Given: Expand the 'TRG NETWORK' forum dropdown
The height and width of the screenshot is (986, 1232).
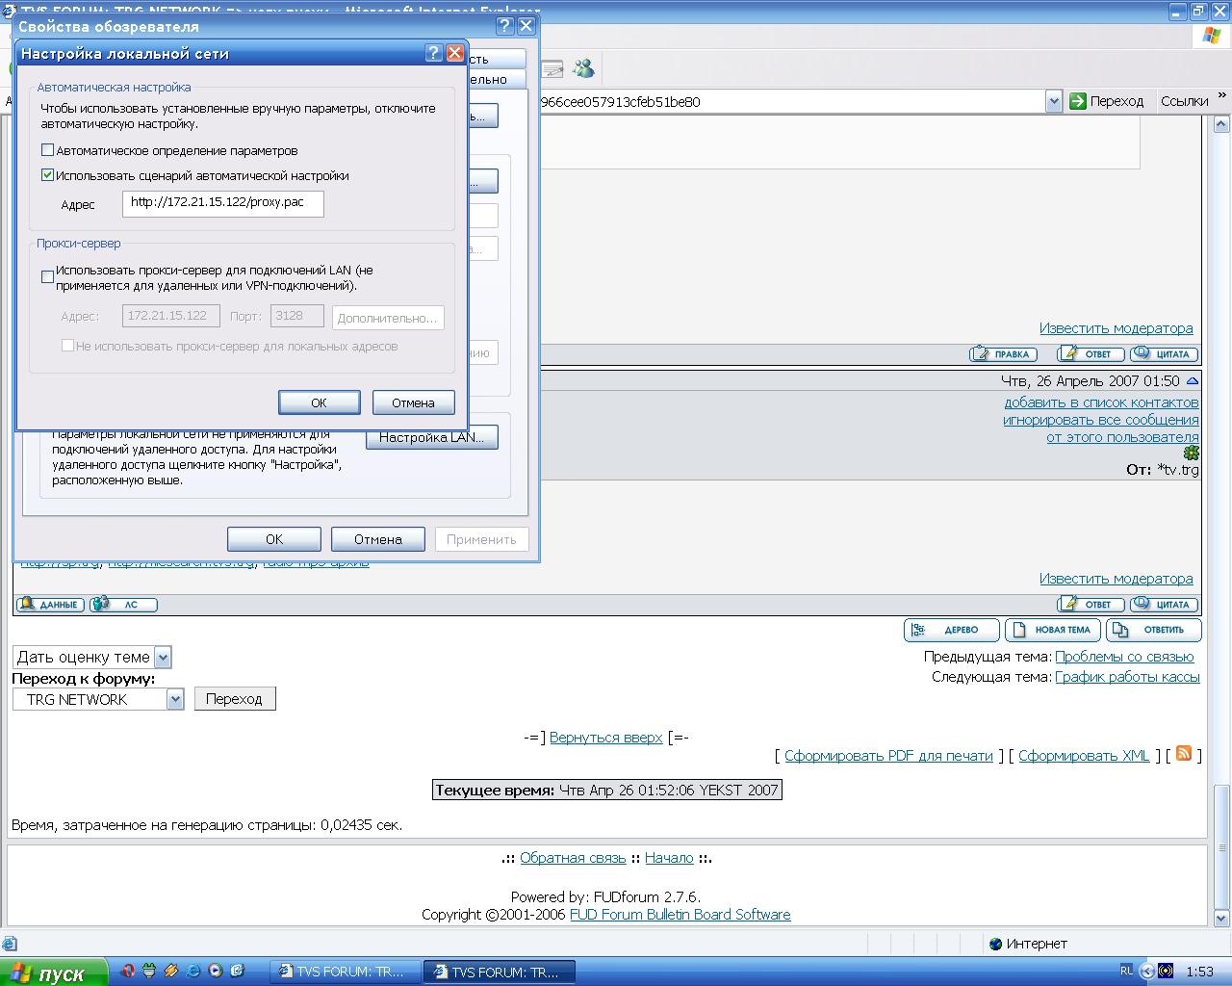Looking at the screenshot, I should click(174, 700).
